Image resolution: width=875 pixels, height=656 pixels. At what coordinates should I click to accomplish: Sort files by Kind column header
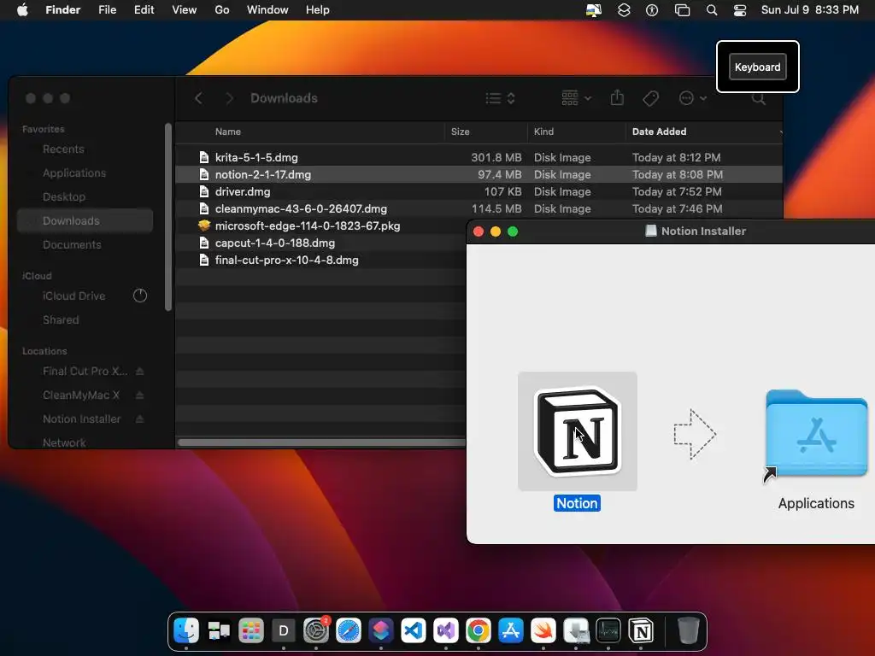click(543, 132)
